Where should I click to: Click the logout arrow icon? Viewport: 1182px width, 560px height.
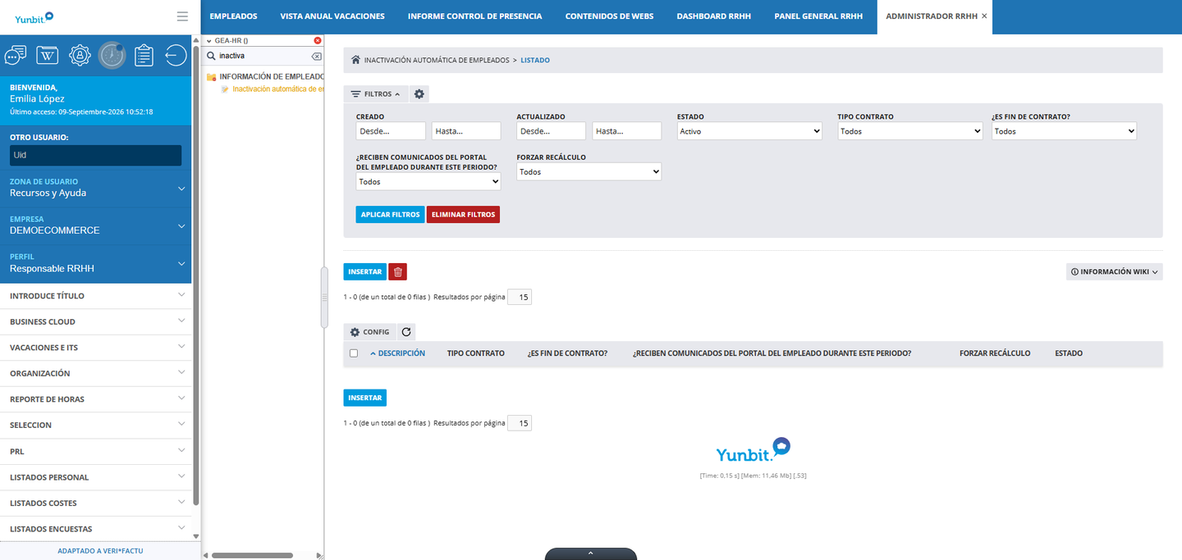click(176, 55)
